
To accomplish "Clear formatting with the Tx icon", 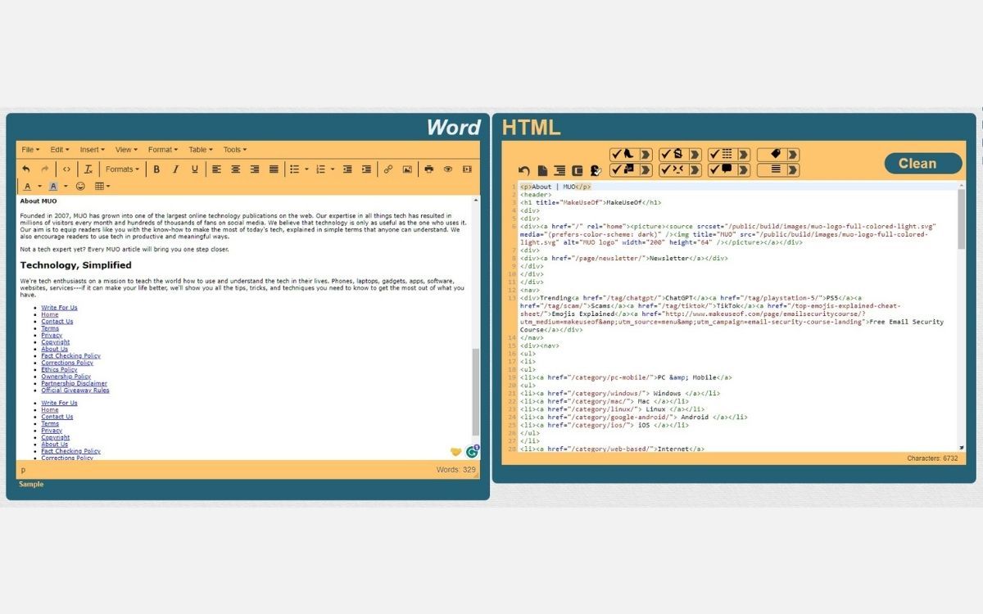I will (88, 169).
